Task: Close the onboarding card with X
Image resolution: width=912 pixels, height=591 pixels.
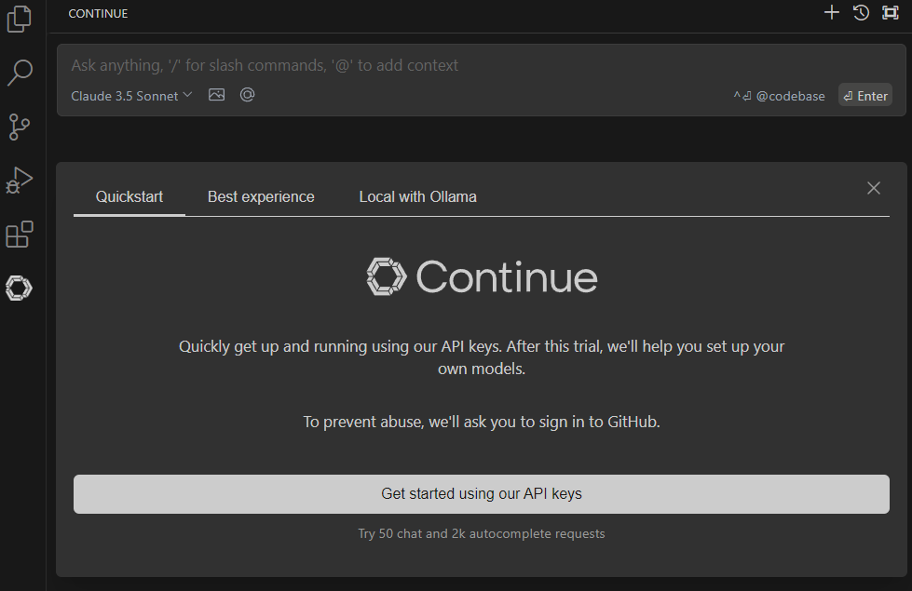Action: [874, 188]
